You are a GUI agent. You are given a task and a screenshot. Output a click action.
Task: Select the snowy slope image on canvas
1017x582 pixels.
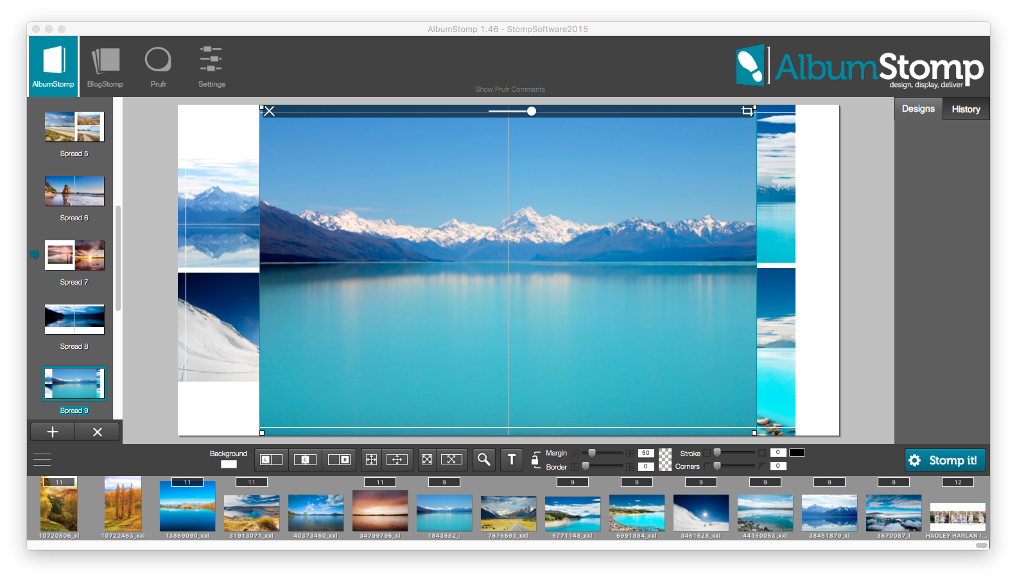[219, 327]
